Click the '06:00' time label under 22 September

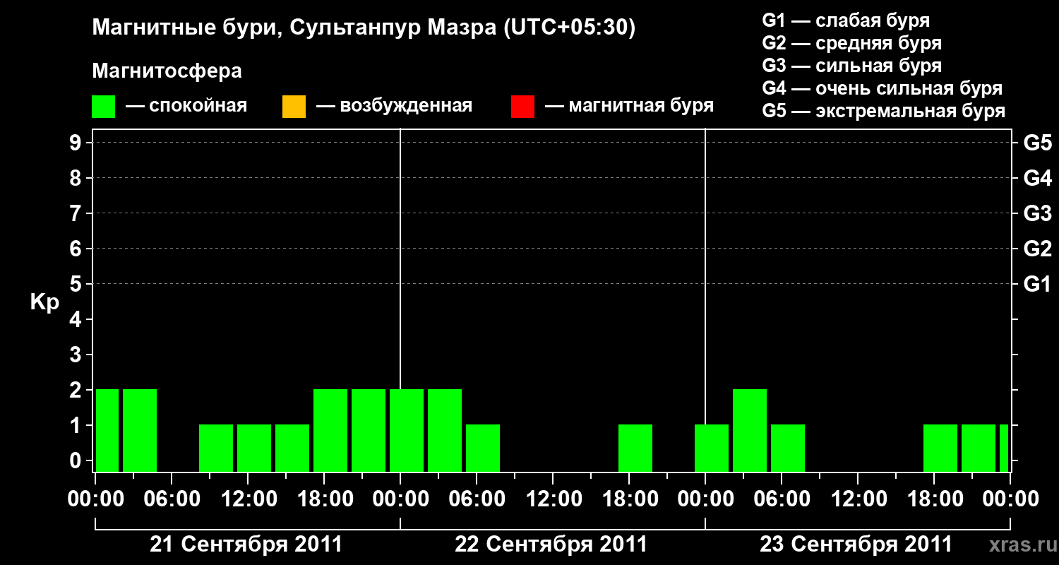[x=477, y=500]
